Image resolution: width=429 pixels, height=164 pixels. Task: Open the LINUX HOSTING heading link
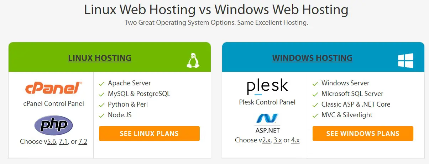coord(100,58)
